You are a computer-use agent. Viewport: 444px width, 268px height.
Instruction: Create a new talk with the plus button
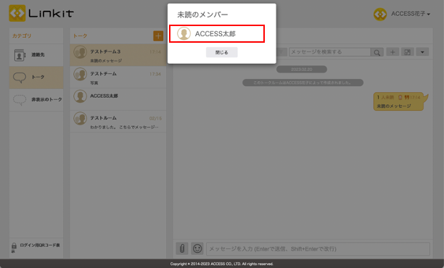click(158, 36)
